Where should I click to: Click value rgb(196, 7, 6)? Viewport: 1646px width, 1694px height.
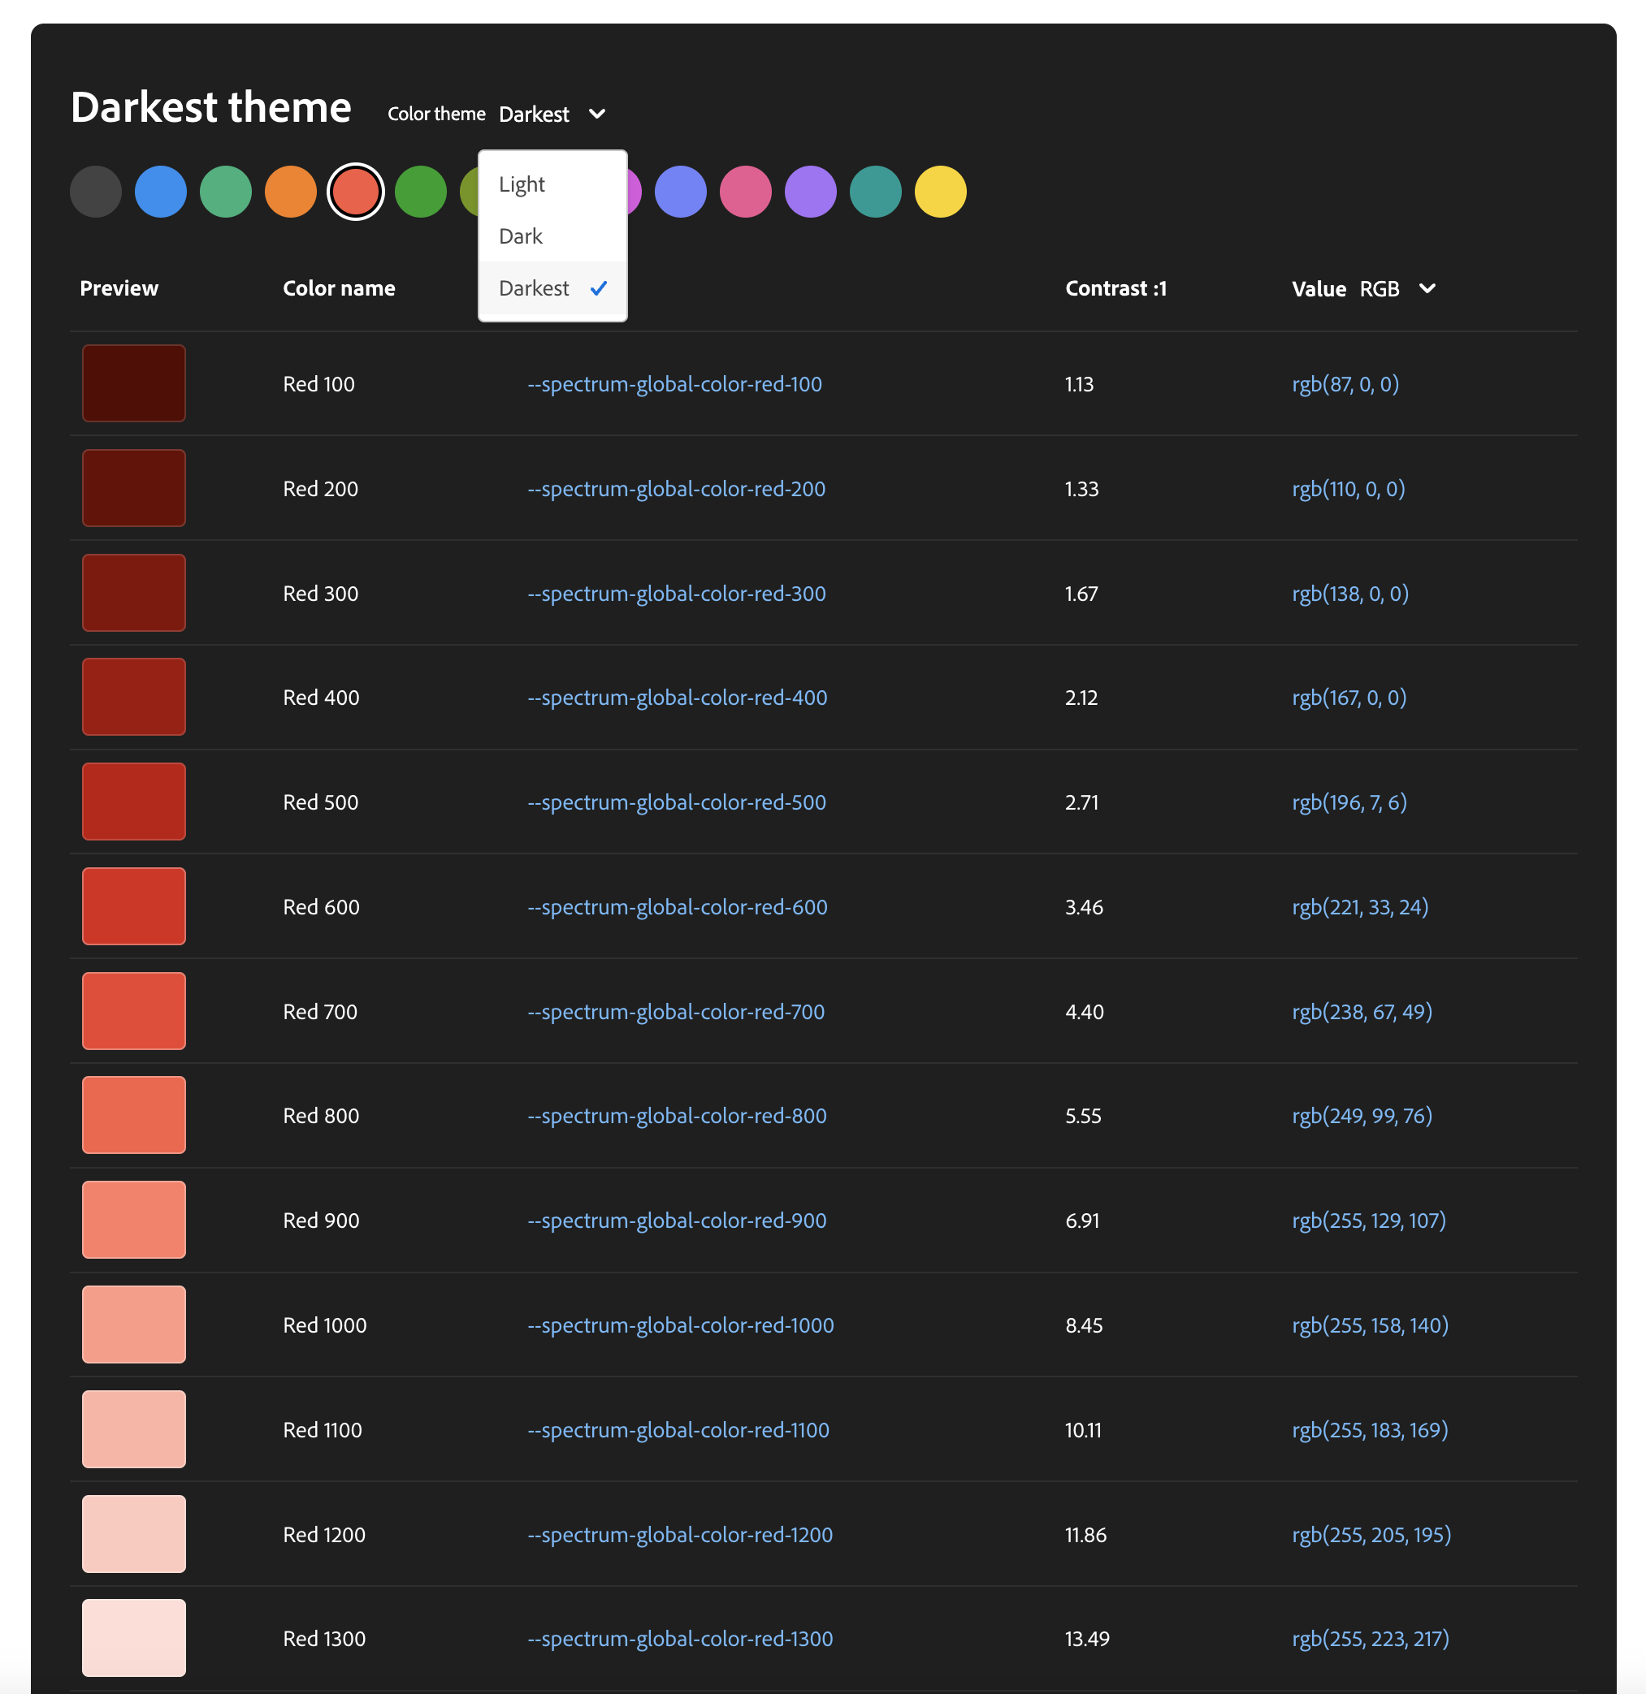pyautogui.click(x=1349, y=802)
